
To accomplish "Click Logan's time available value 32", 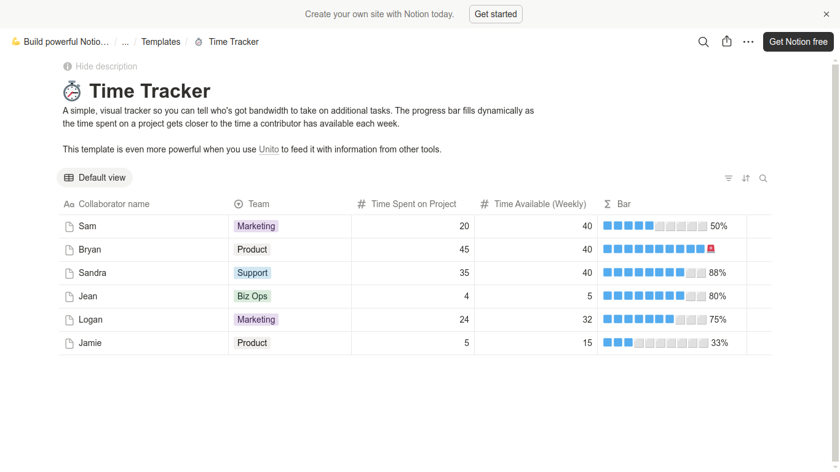I will 587,320.
